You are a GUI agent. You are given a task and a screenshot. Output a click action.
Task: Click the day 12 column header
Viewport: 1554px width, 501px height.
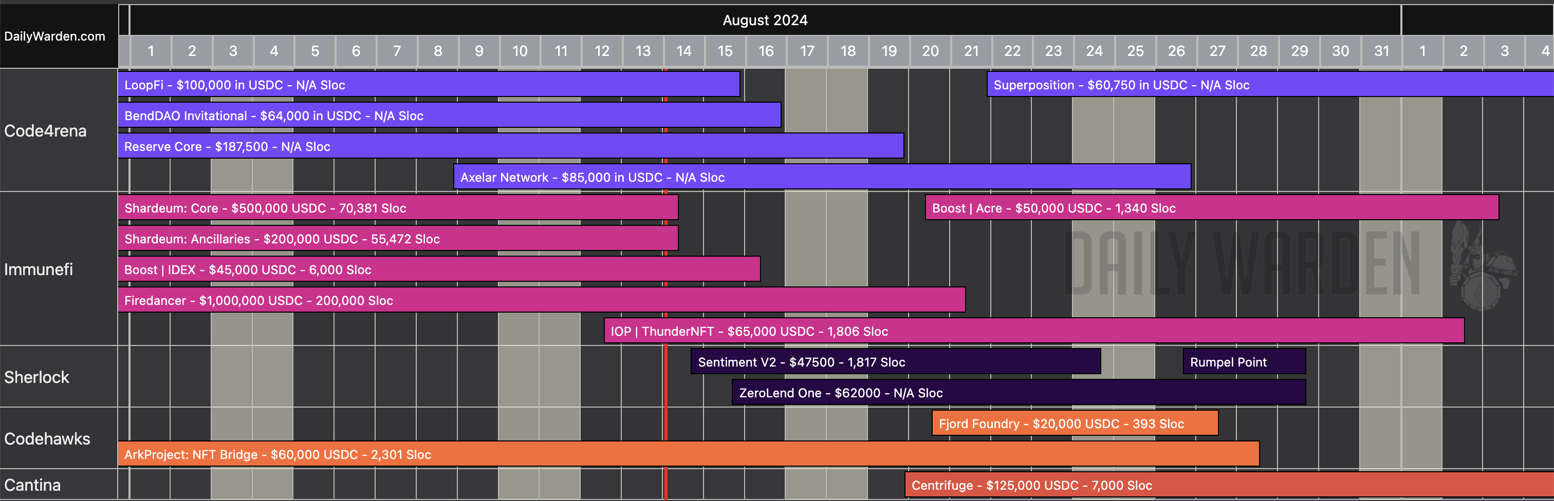point(602,51)
